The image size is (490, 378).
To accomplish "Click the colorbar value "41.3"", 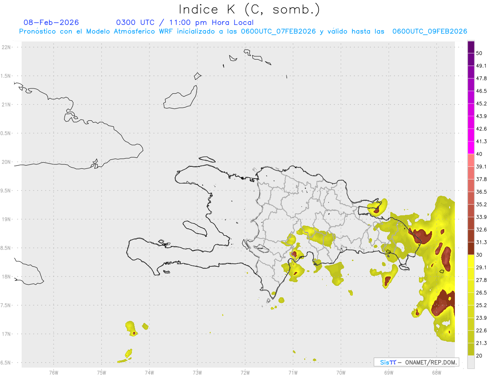I will point(481,141).
